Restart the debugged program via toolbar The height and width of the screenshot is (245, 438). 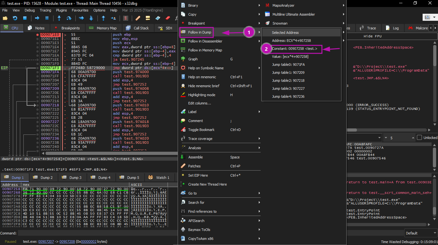pos(15,18)
